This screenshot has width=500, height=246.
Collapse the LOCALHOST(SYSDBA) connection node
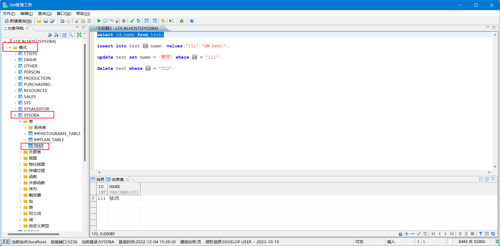coord(5,41)
